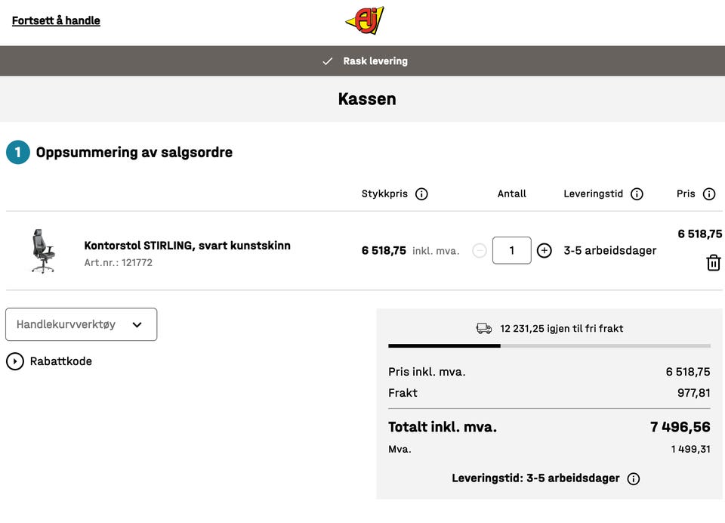Image resolution: width=725 pixels, height=523 pixels.
Task: Click Fortsett å handle link
Action: (x=56, y=20)
